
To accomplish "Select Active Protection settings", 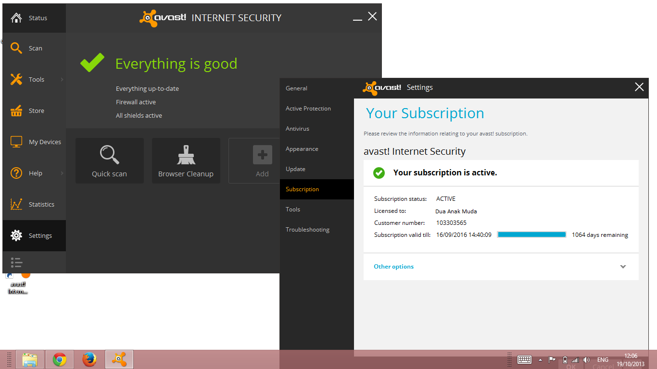I will point(316,109).
